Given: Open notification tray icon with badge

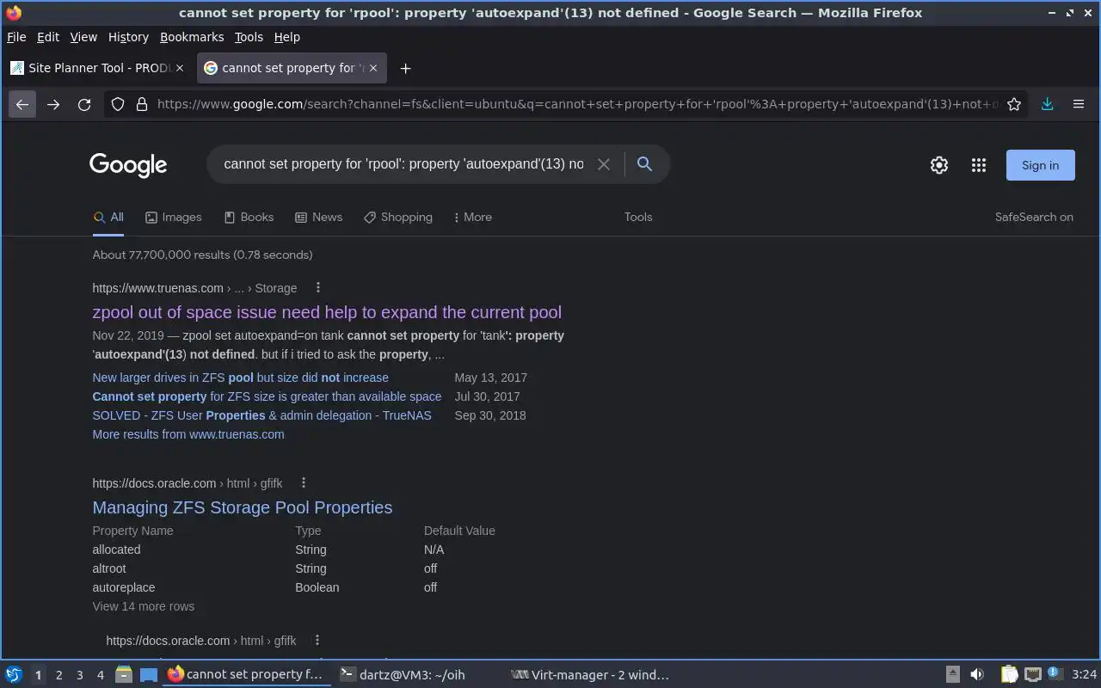Looking at the screenshot, I should (x=1054, y=674).
